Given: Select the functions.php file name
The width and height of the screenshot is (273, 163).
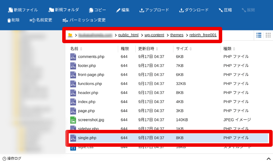Looking at the screenshot, I should (90, 84).
